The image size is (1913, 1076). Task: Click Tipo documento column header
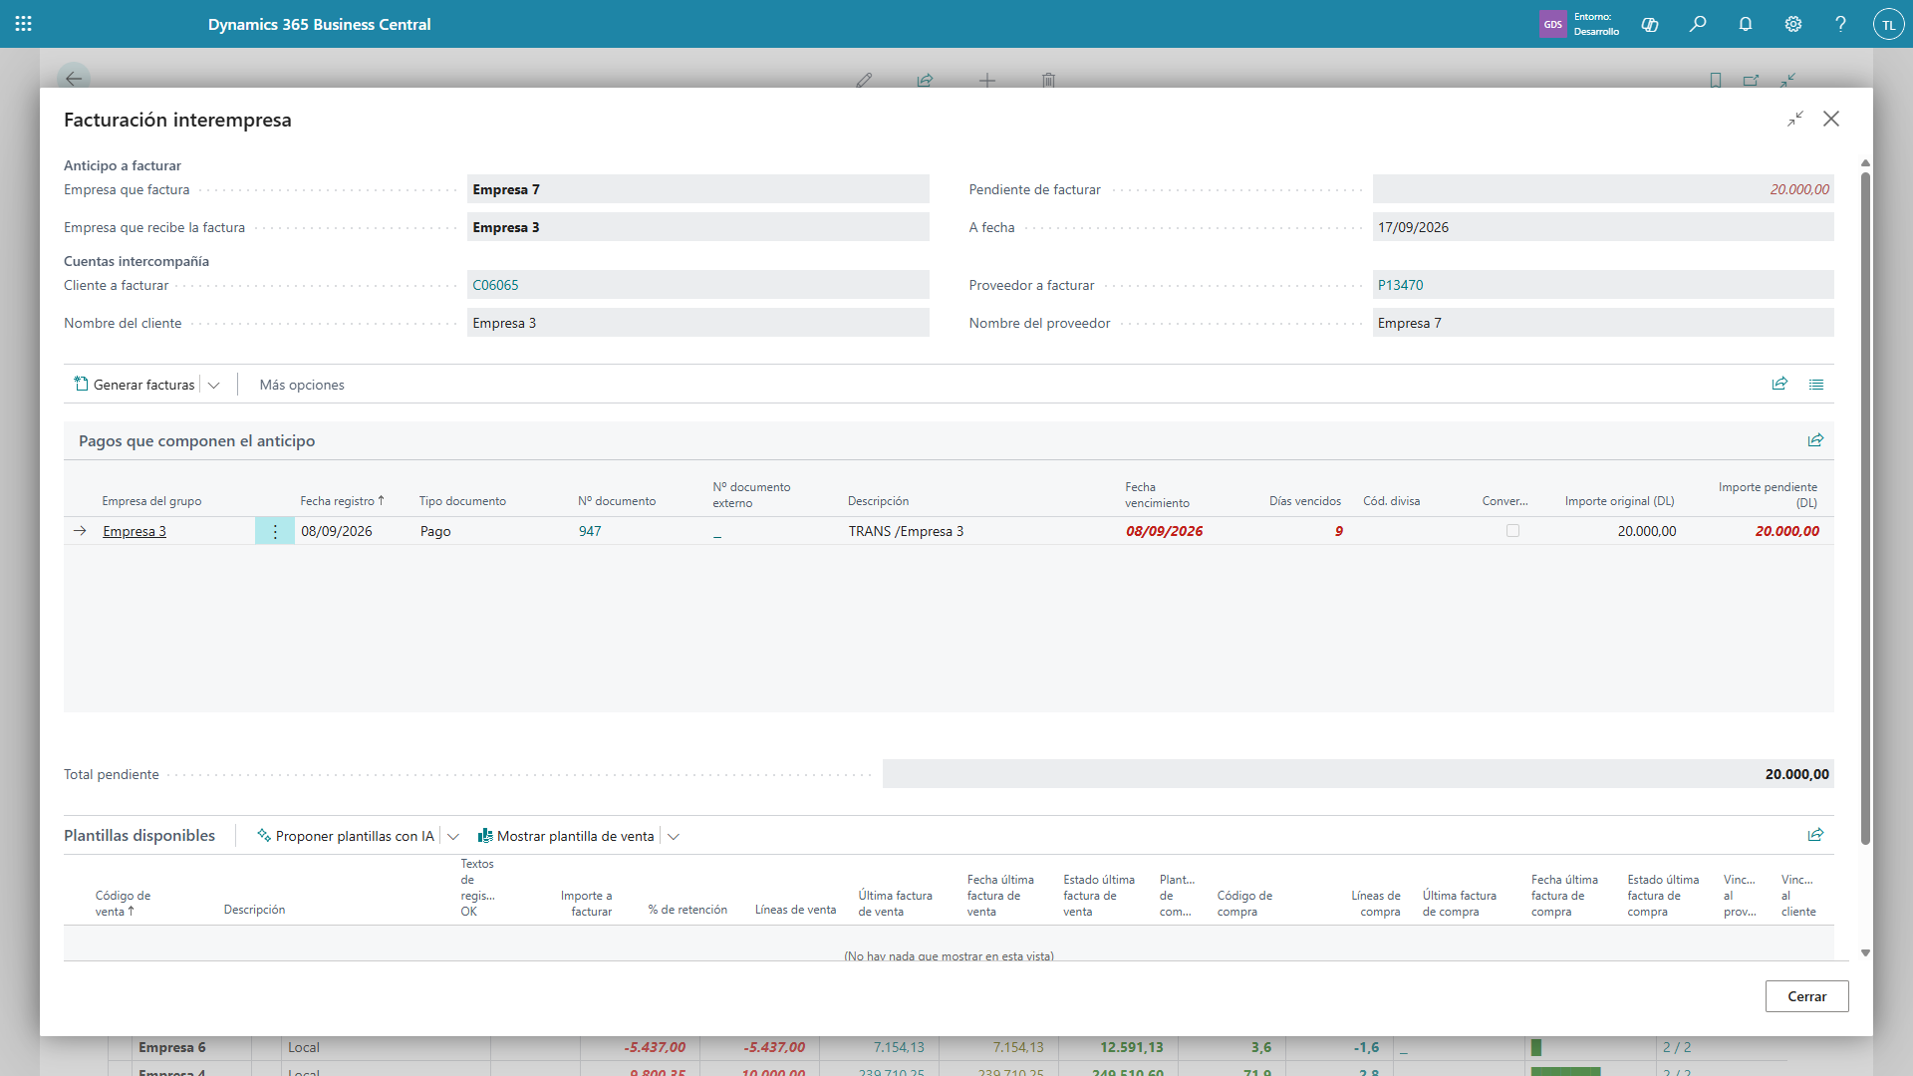pos(462,501)
